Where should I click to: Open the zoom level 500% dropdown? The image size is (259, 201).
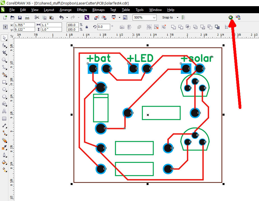click(154, 17)
